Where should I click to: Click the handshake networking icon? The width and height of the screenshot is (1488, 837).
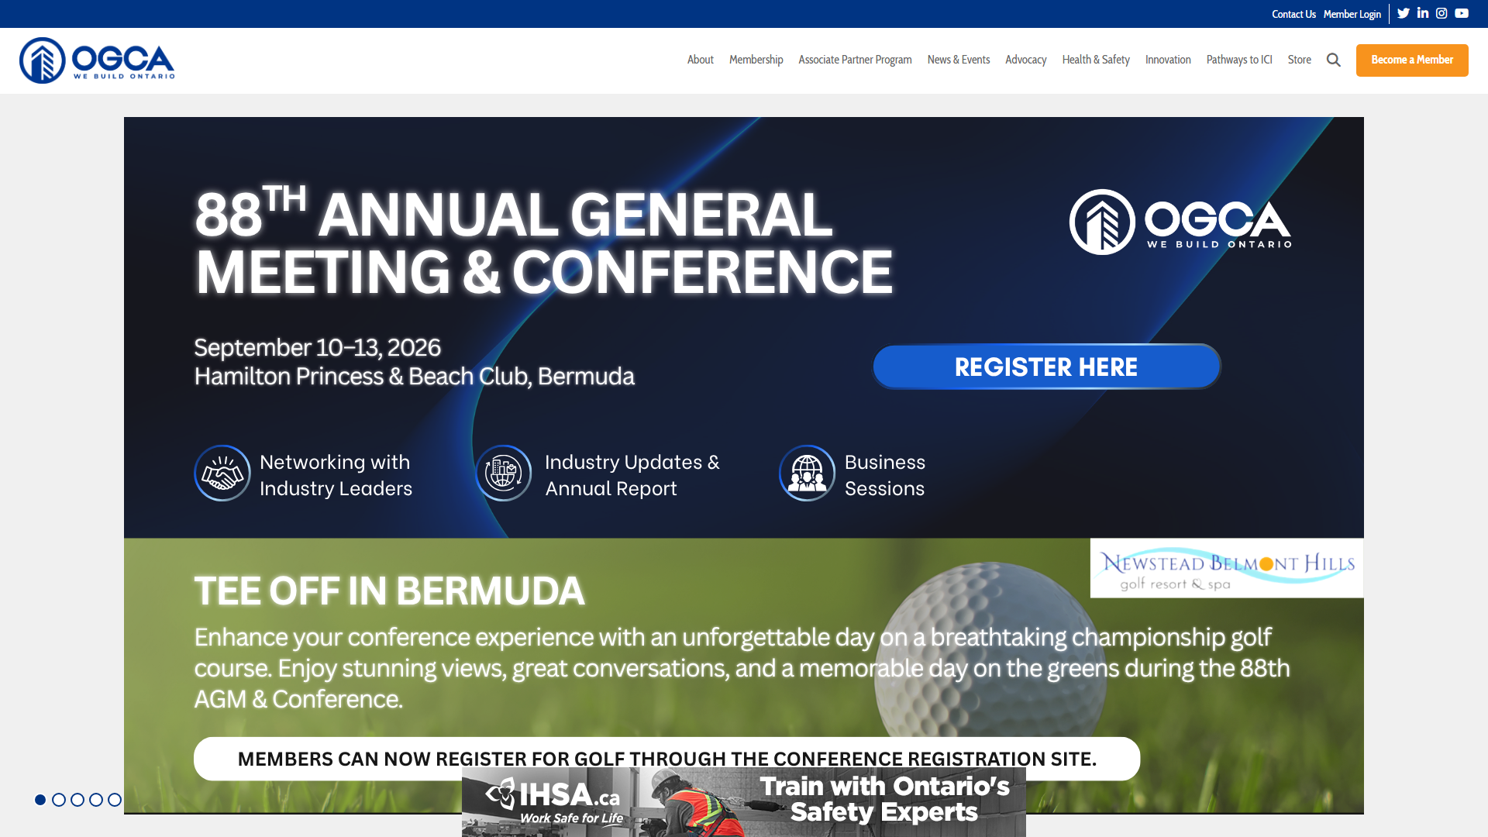pyautogui.click(x=222, y=473)
